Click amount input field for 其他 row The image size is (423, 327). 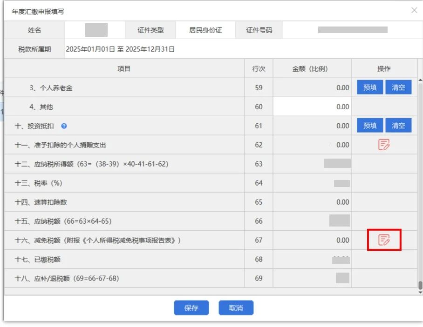click(312, 107)
